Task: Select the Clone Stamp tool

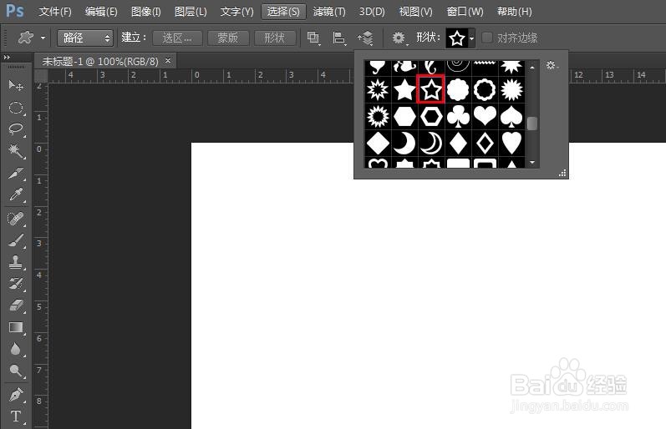Action: click(16, 262)
